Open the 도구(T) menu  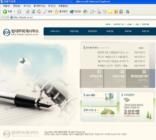click(52, 6)
